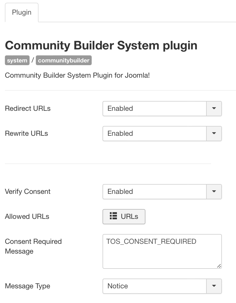Open the Verify Consent Enabled select box
The height and width of the screenshot is (303, 236).
162,191
